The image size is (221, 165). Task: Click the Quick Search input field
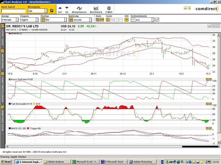tap(13, 11)
